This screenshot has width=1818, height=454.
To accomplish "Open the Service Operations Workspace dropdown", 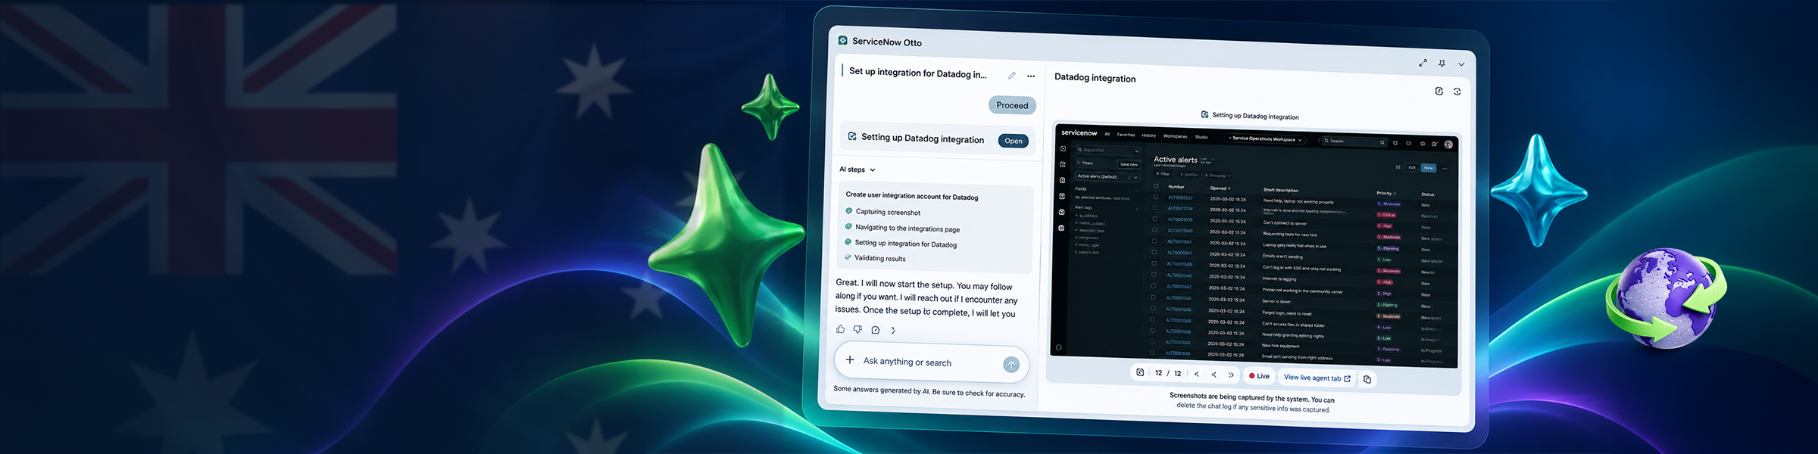I will coord(1264,139).
